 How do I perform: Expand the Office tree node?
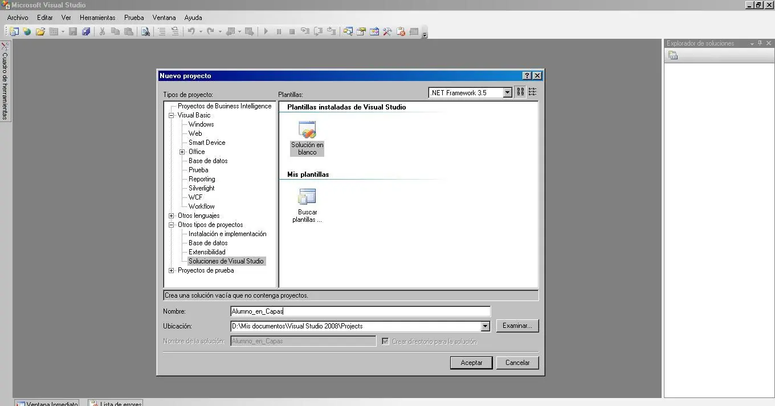[182, 152]
